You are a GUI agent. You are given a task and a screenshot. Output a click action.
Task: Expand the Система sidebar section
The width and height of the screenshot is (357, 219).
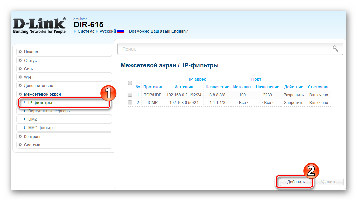(x=64, y=145)
